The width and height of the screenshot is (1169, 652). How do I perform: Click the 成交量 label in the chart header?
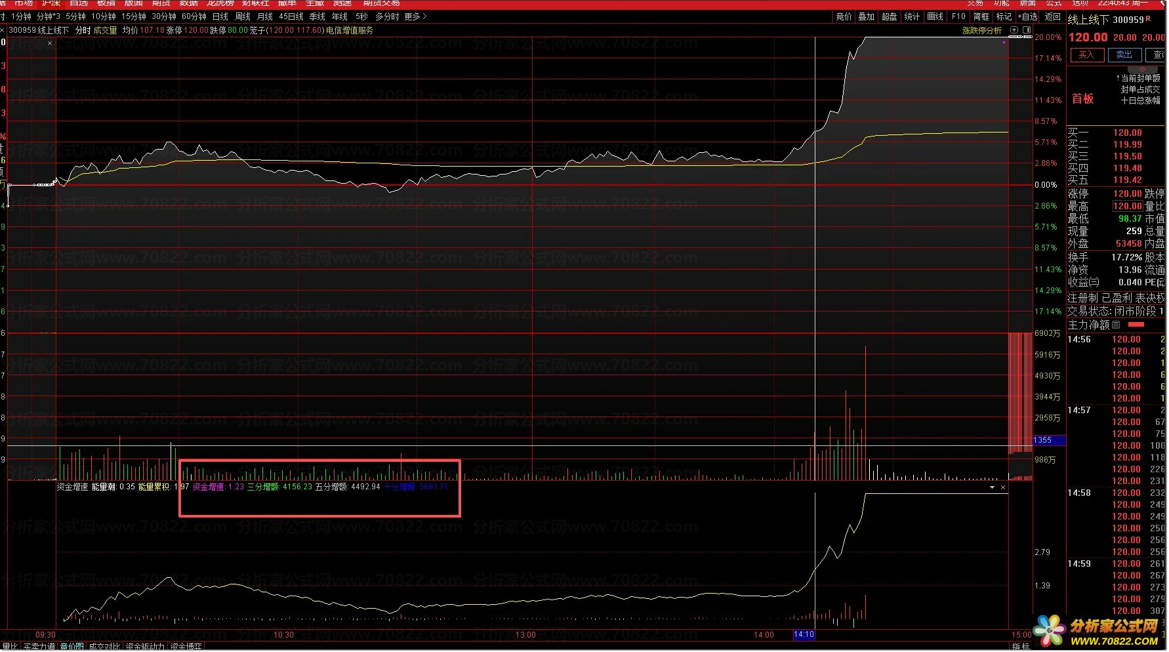105,30
